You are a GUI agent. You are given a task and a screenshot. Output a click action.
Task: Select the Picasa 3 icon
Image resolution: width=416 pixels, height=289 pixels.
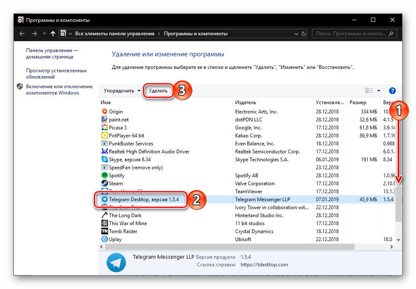[x=104, y=127]
